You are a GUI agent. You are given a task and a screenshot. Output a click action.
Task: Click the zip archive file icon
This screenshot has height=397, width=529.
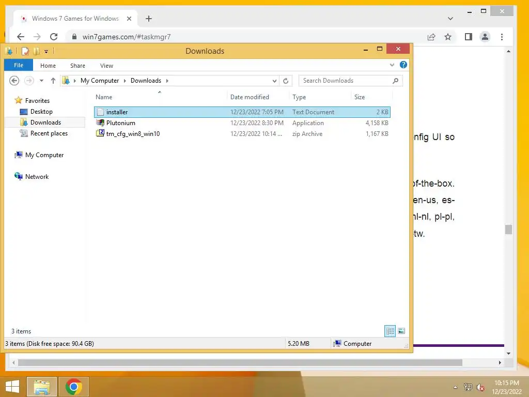[100, 133]
